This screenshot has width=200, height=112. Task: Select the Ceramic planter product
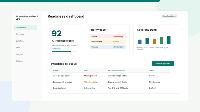coord(59,88)
